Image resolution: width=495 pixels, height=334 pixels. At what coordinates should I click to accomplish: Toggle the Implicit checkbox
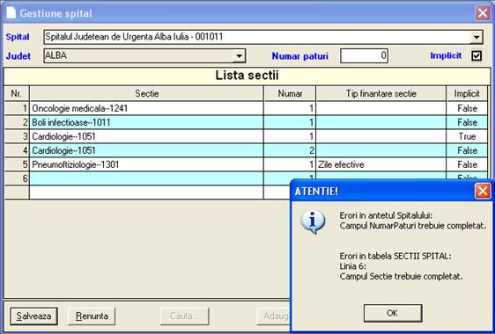tap(477, 55)
